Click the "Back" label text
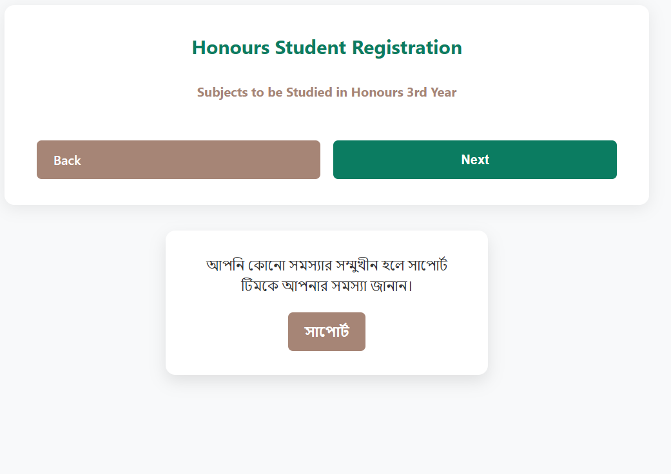The height and width of the screenshot is (474, 671). [x=67, y=160]
